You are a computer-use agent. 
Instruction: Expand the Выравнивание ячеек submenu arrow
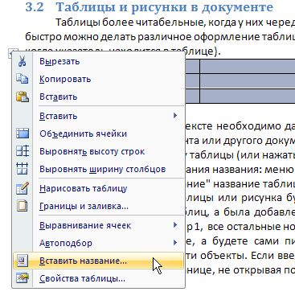coord(175,225)
